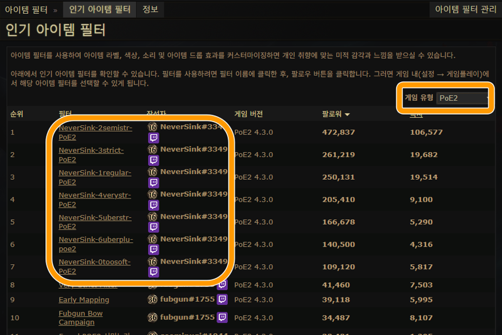This screenshot has width=502, height=335.
Task: Click the value 19,514
Action: tap(424, 177)
